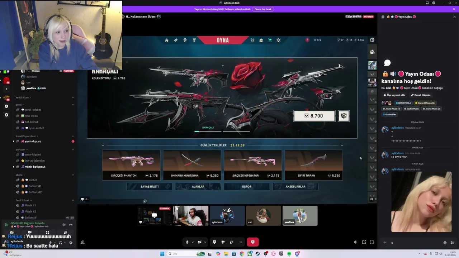The height and width of the screenshot is (258, 459).
Task: Select Sırçeçiği Operator daily offer
Action: pyautogui.click(x=253, y=165)
